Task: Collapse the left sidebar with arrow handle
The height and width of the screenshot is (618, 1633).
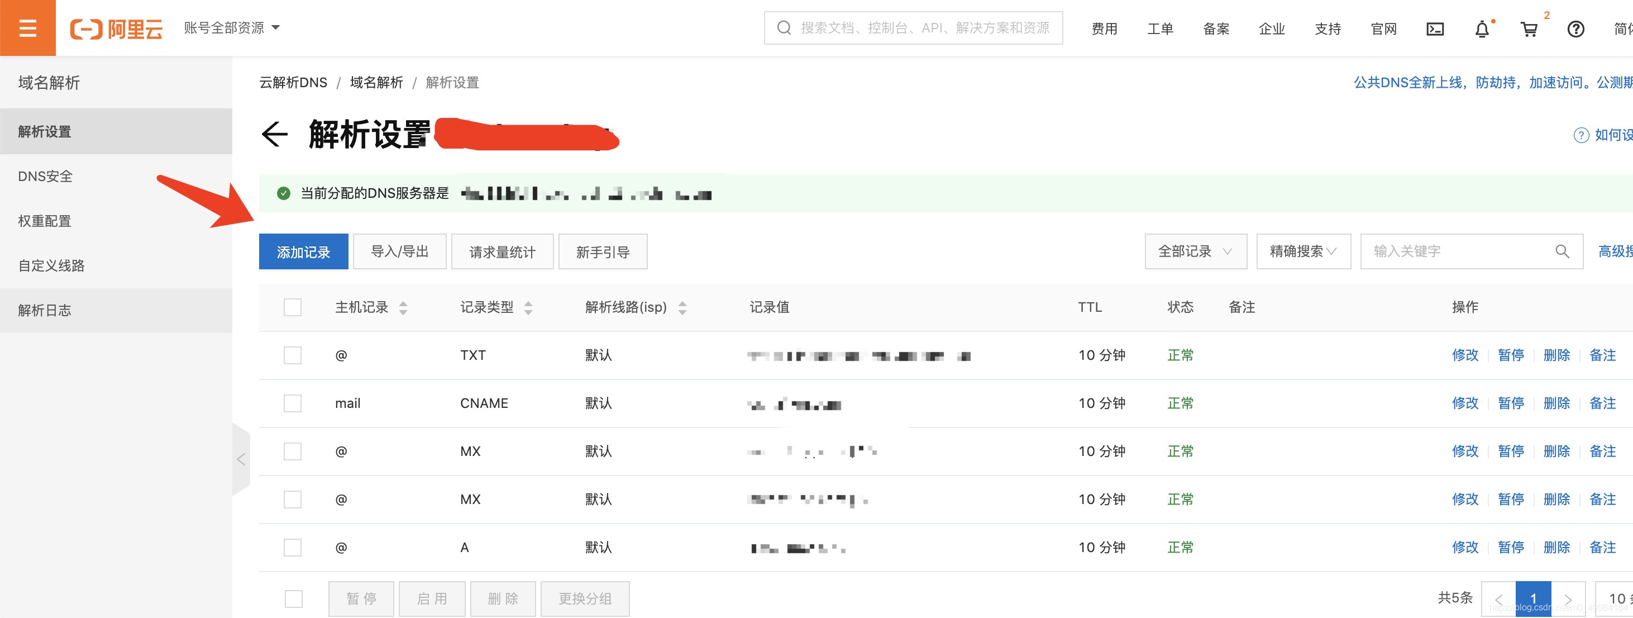Action: [241, 459]
